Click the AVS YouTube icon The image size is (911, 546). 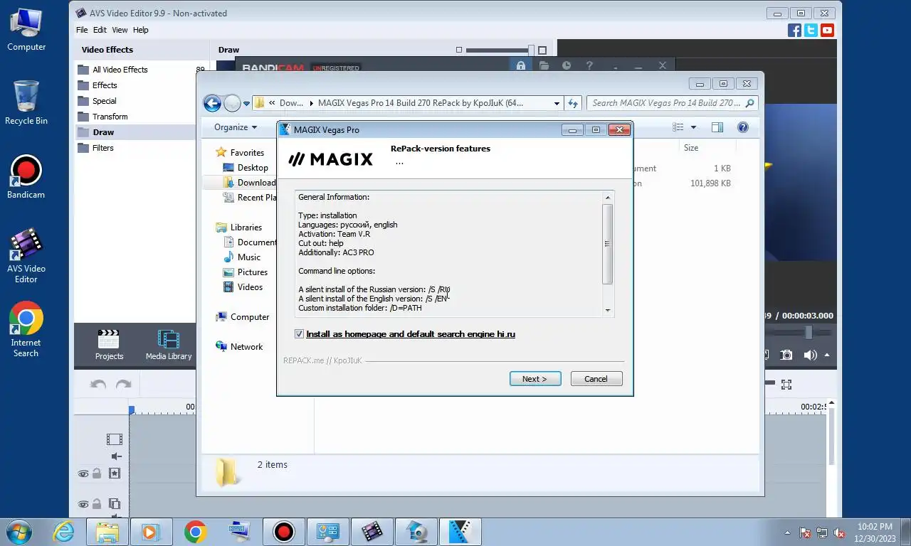[x=827, y=30]
